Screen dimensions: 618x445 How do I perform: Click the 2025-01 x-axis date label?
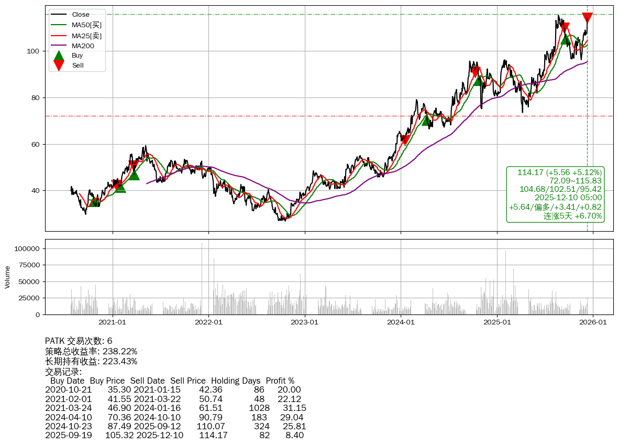pos(496,322)
